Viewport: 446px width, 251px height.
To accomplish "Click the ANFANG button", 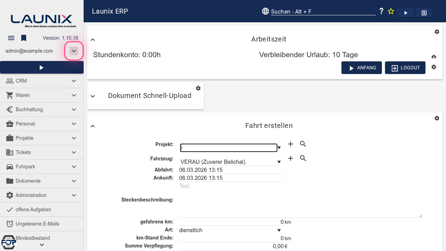I will (x=362, y=68).
